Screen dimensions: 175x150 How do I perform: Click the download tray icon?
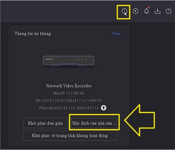158,11
